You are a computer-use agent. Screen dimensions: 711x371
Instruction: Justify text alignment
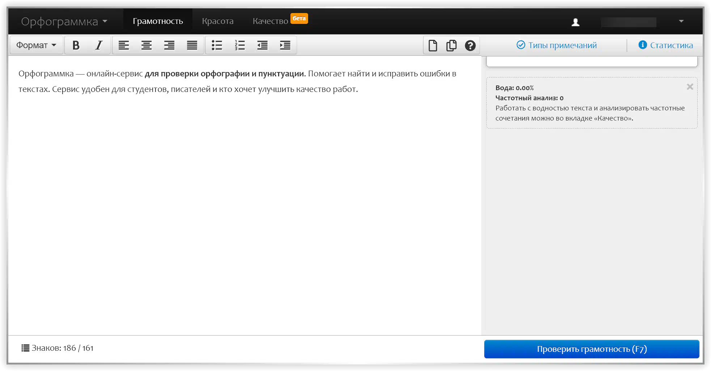pyautogui.click(x=192, y=45)
